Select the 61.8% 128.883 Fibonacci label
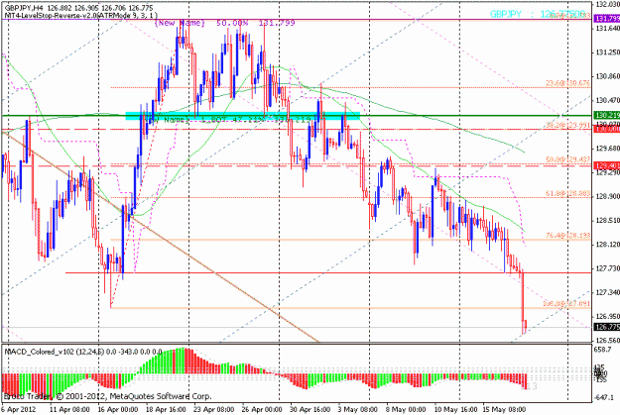Image resolution: width=620 pixels, height=415 pixels. click(568, 193)
